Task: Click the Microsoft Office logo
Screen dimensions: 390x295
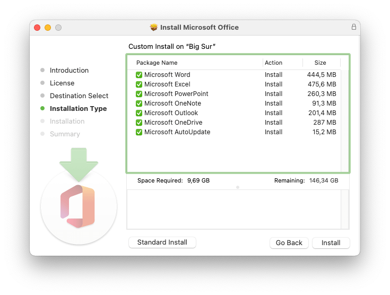Action: (79, 206)
